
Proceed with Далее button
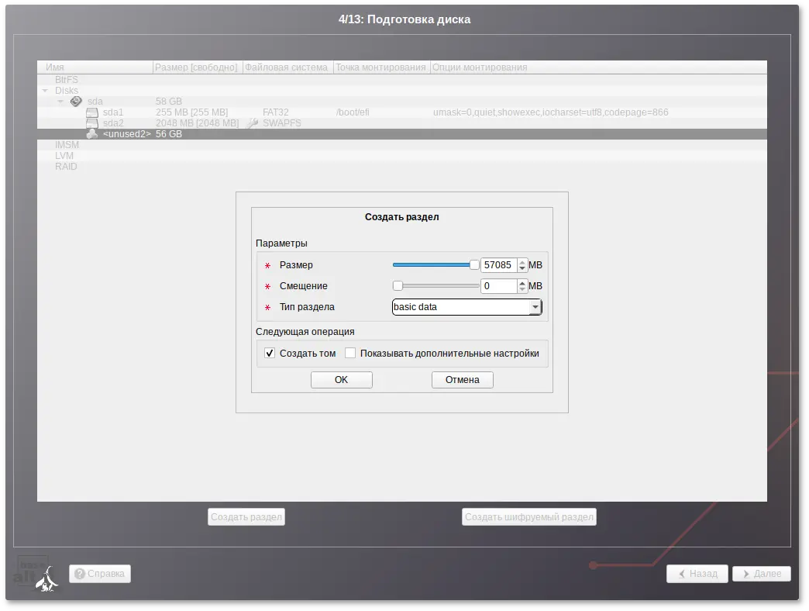pos(762,573)
